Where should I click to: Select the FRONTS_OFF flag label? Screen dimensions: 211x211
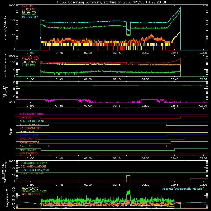coord(28,150)
